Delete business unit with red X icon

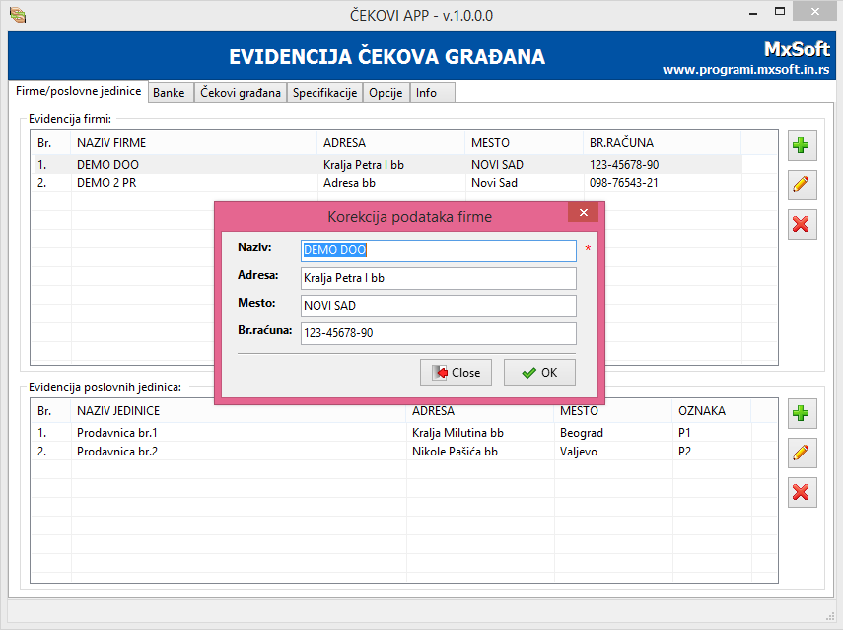[x=802, y=492]
